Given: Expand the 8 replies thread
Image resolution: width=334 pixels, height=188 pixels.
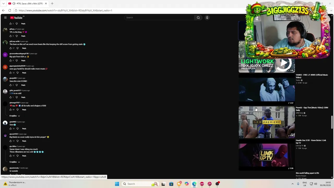Looking at the screenshot, I should (15, 116).
